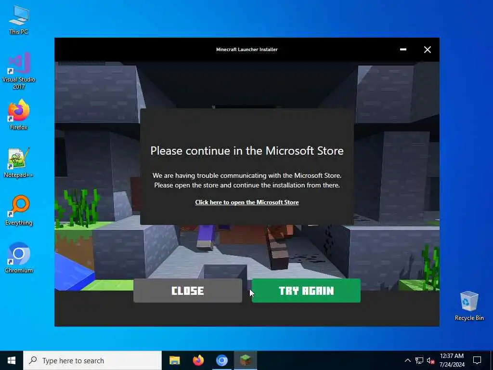Open the network status tray icon

tap(419, 360)
